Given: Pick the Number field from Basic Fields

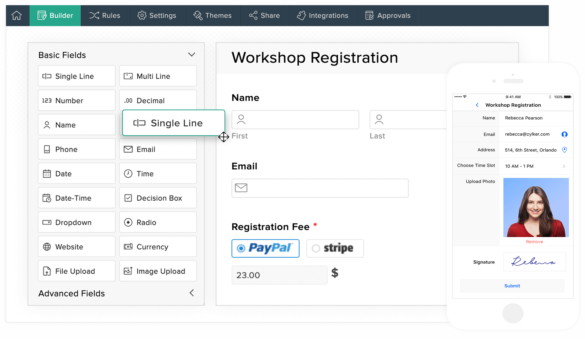Looking at the screenshot, I should 77,101.
